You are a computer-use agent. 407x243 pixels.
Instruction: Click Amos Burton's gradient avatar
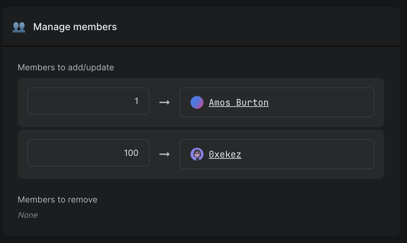pos(197,102)
